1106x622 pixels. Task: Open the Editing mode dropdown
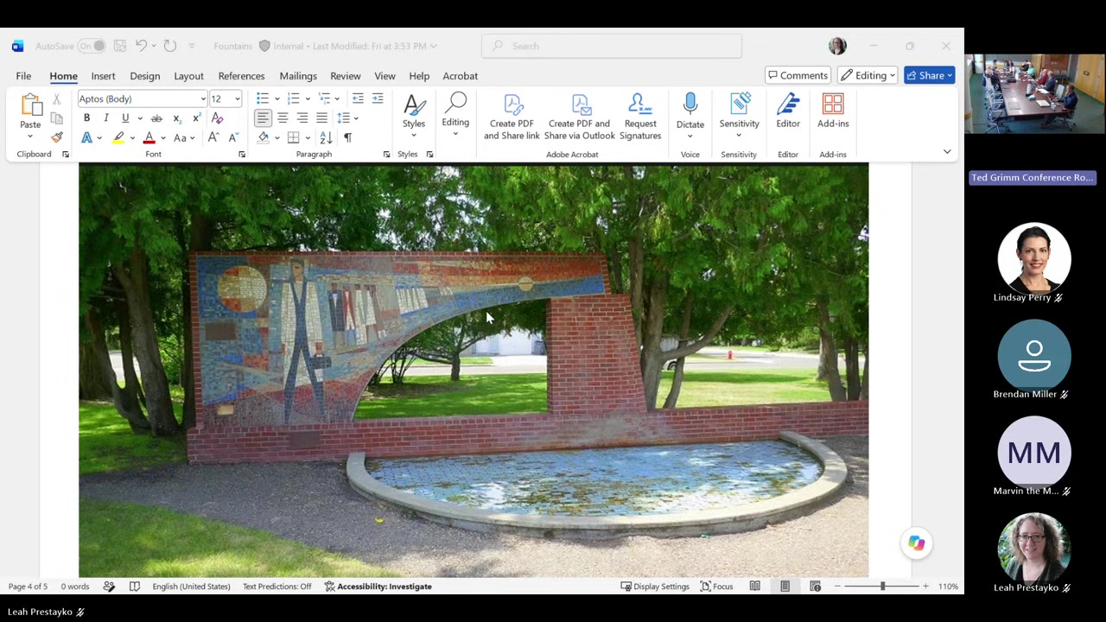[868, 75]
